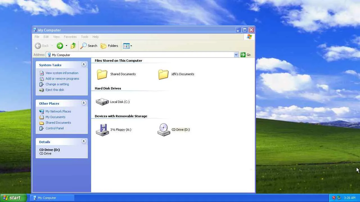
Task: Click the Hard Disk Drives heading
Action: [108, 88]
